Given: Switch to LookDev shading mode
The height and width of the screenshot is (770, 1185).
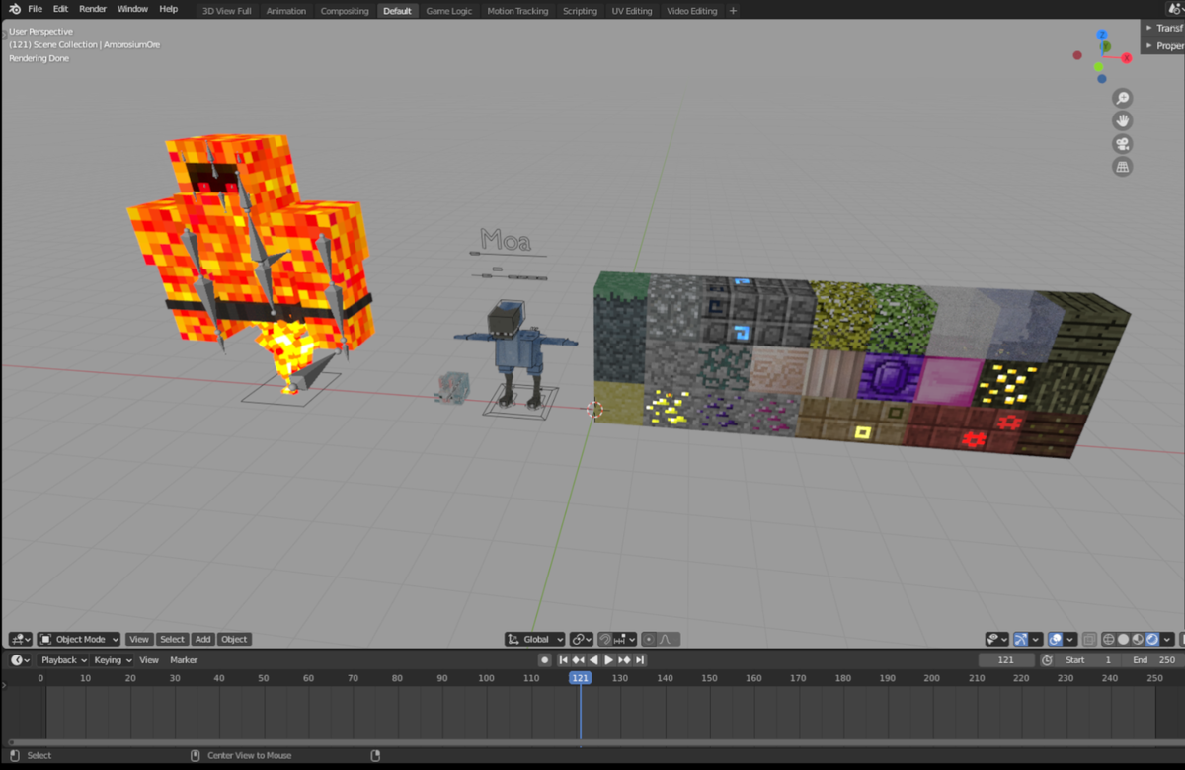Looking at the screenshot, I should click(x=1138, y=639).
